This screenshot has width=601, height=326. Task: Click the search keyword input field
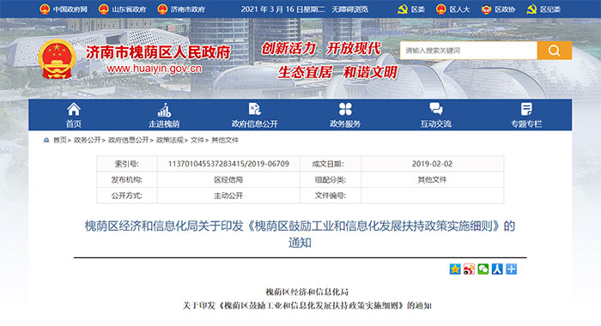pyautogui.click(x=469, y=50)
